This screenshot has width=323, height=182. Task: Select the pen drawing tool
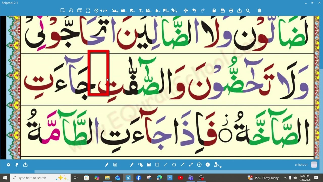tap(107, 165)
